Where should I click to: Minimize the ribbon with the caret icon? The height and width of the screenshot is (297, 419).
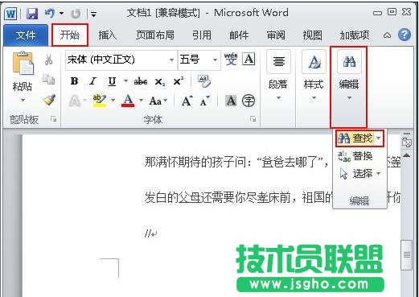[387, 35]
